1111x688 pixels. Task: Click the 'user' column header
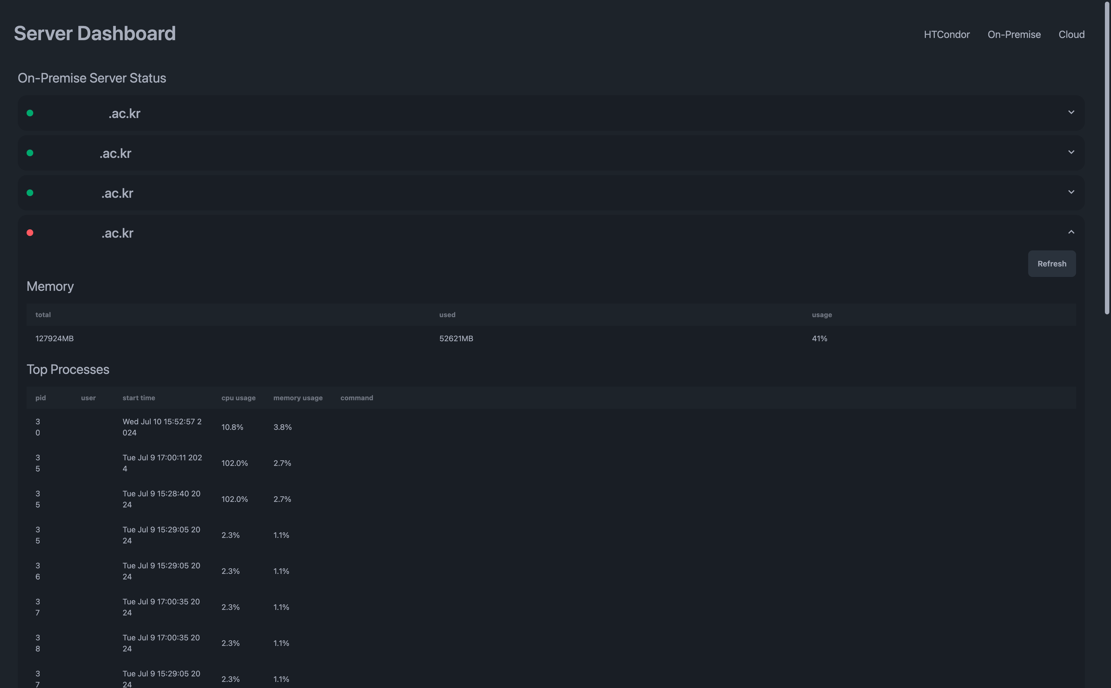click(88, 398)
